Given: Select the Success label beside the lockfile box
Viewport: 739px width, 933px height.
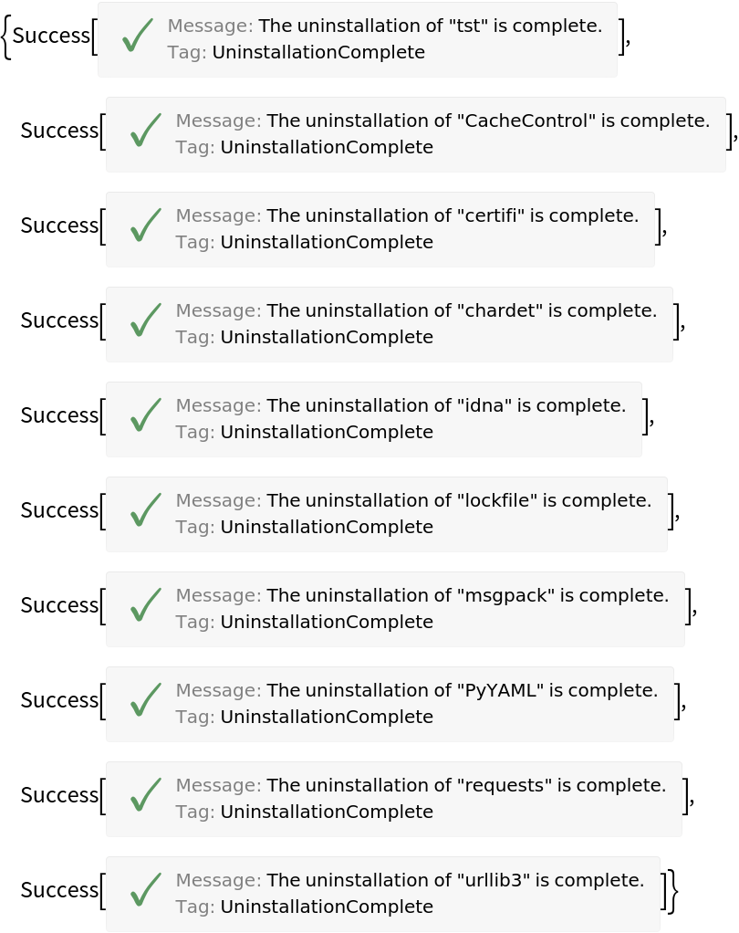Looking at the screenshot, I should (x=59, y=510).
